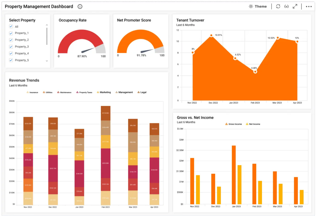Toggle the Property_2 checkbox

[x=11, y=40]
